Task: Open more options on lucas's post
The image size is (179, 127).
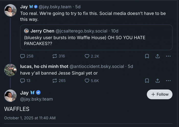Action: pyautogui.click(x=168, y=81)
